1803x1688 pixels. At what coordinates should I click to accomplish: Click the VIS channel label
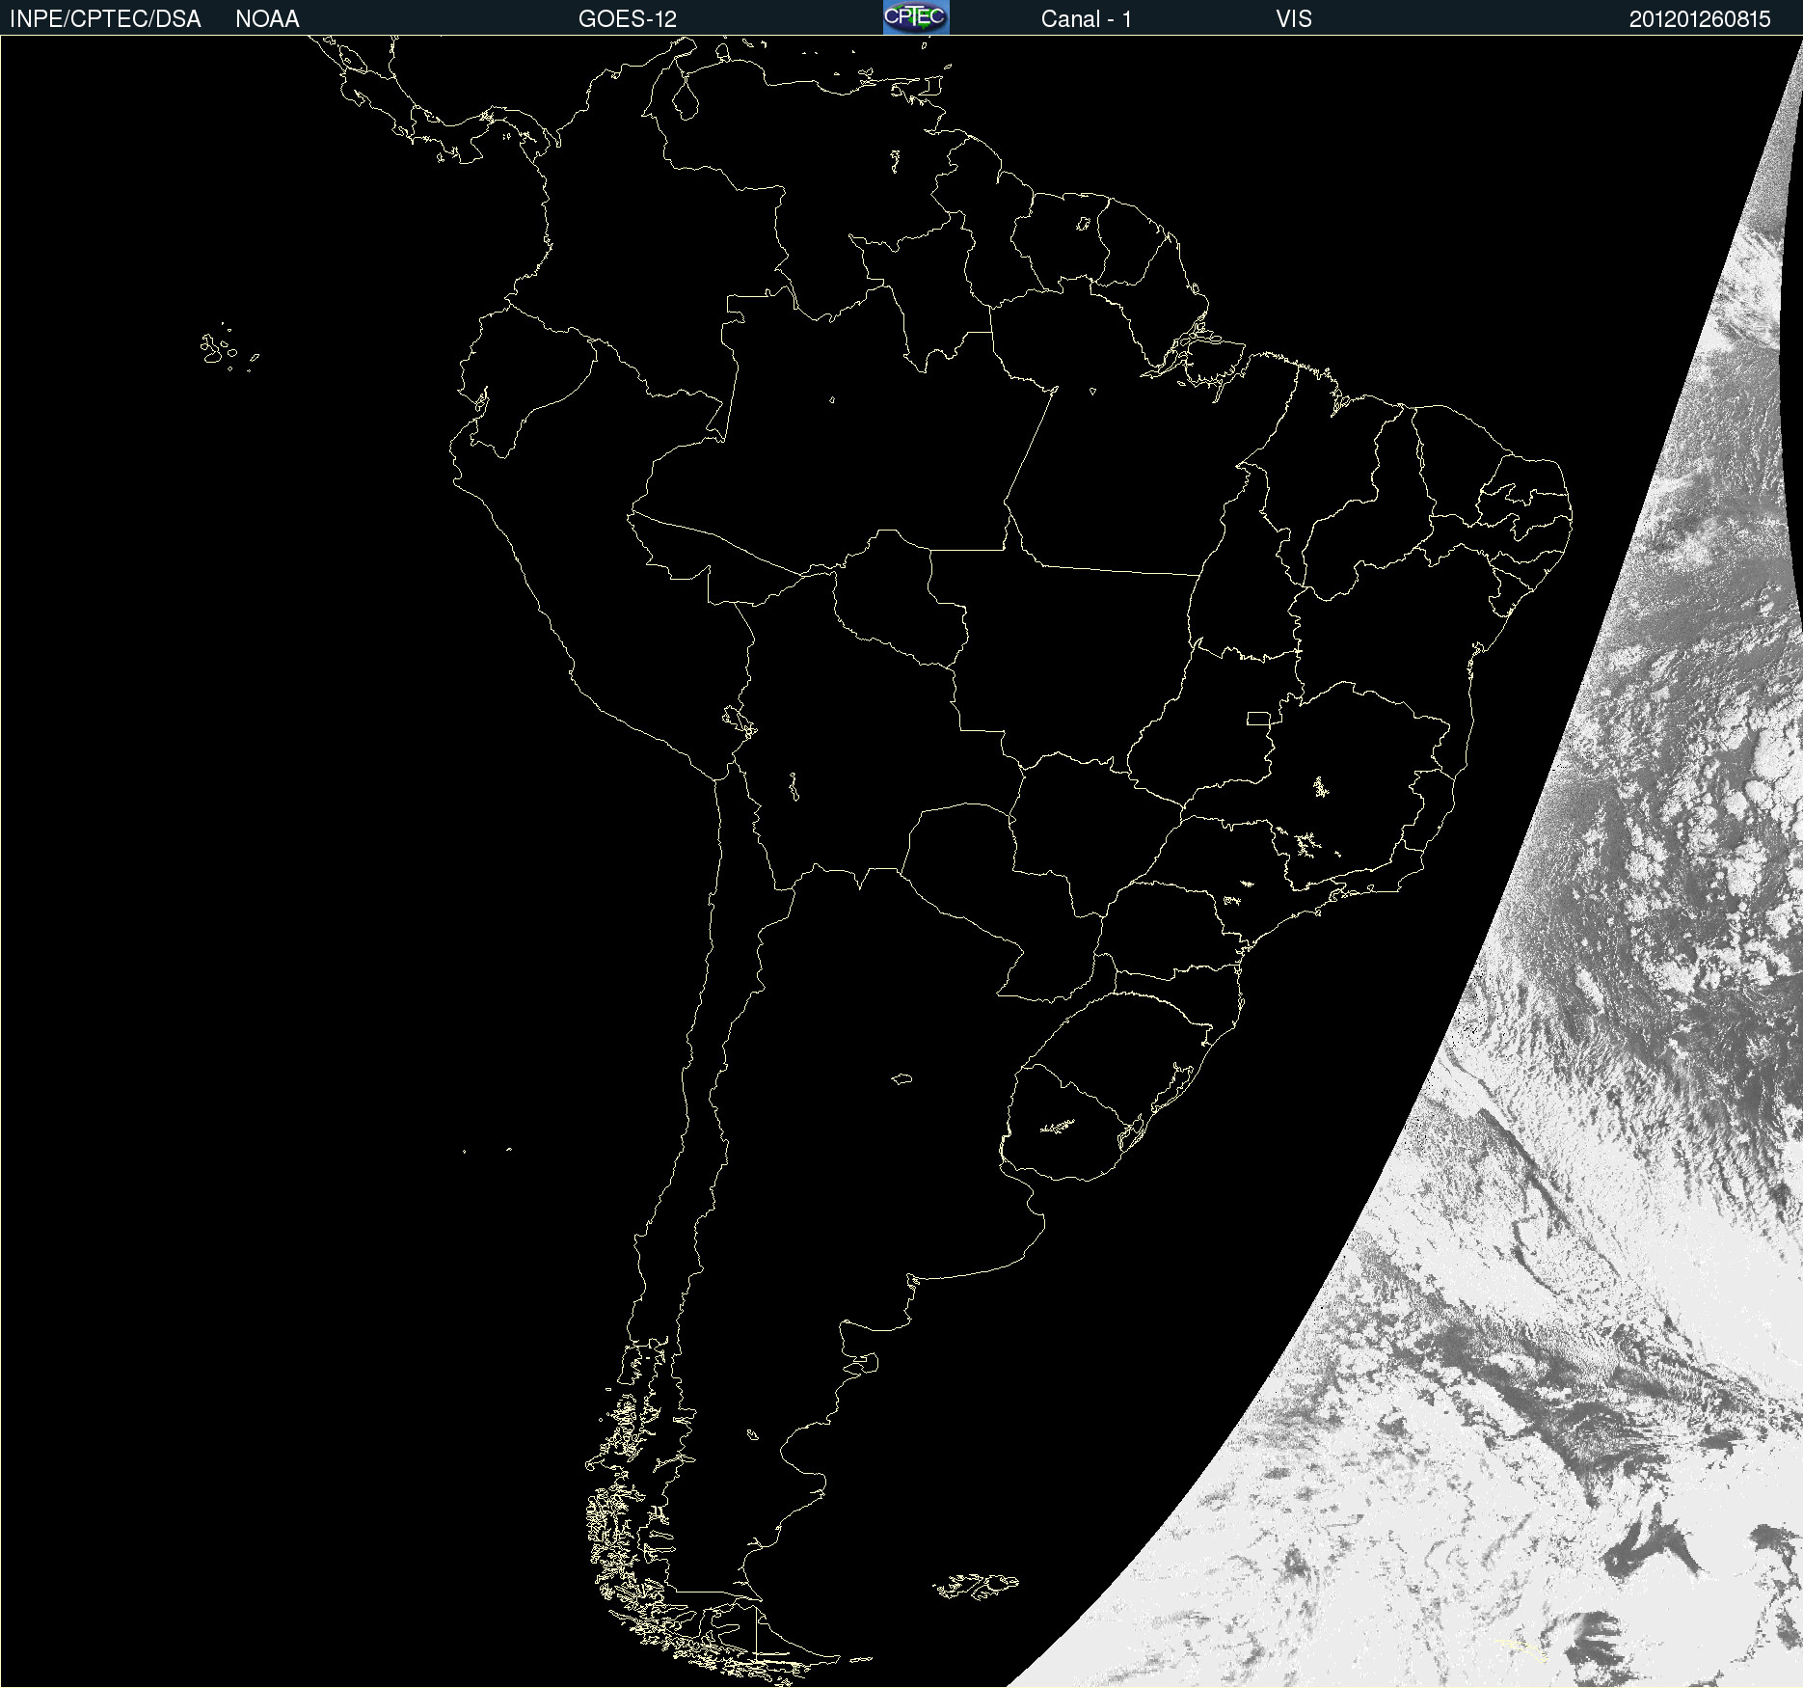(x=1294, y=19)
